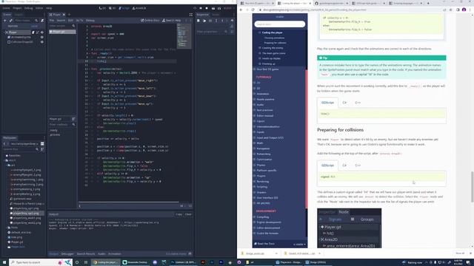Open the Audio bottom panel tab

[x=101, y=254]
